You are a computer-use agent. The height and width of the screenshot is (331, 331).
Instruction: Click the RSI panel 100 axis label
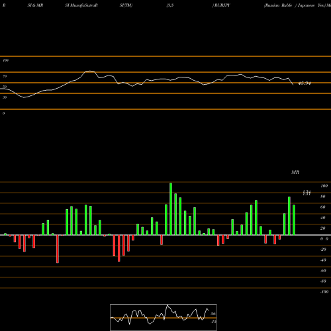5,60
